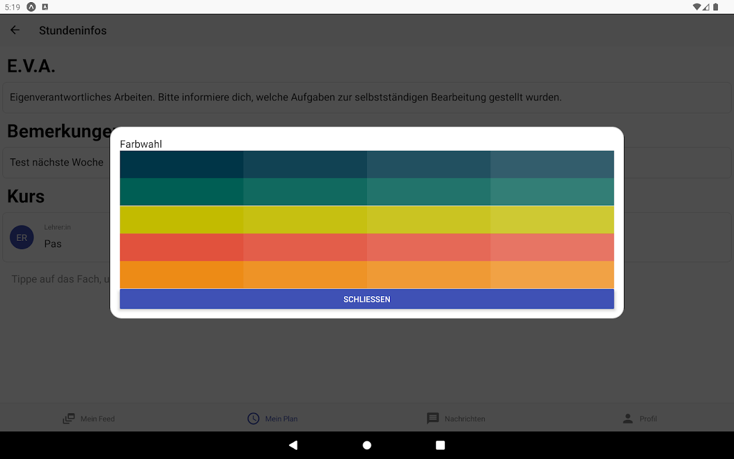Pick the darkest navy swatch in the first row
Image resolution: width=734 pixels, height=459 pixels.
182,164
